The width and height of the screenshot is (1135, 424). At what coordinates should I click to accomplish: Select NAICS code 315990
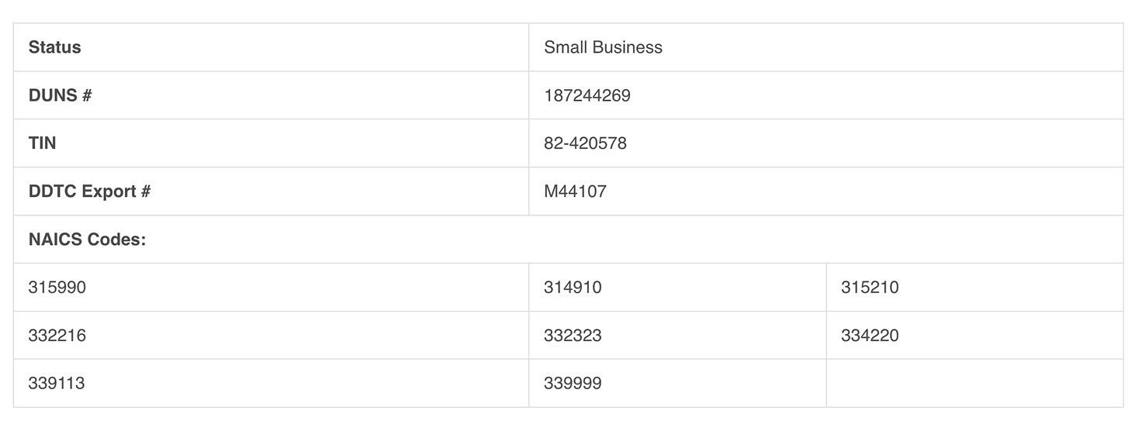click(x=57, y=288)
